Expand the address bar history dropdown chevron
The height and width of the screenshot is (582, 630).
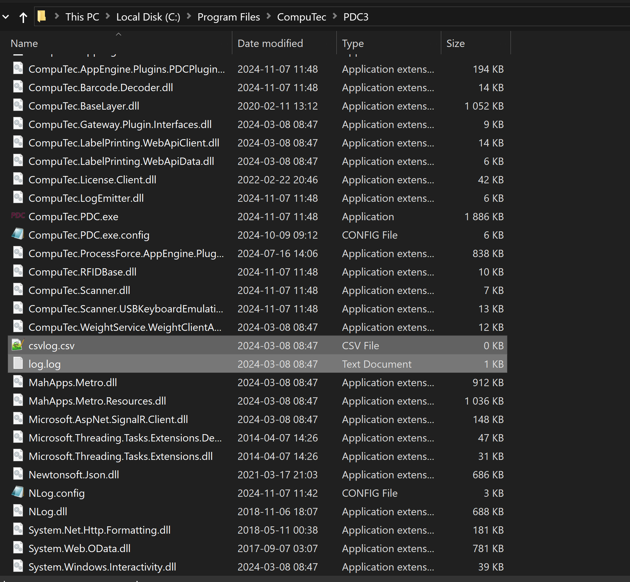5,16
